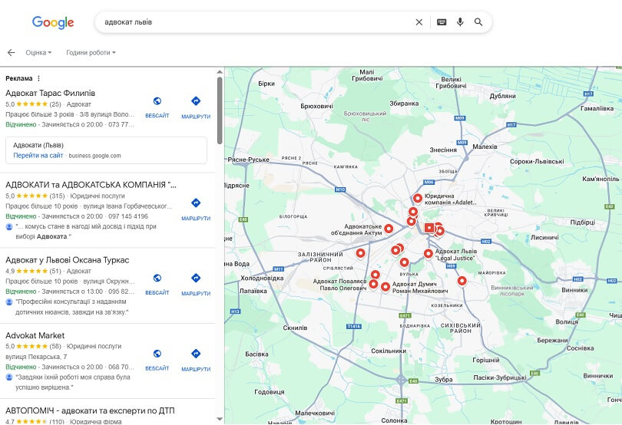Click the МАРШРУТИ label under Advokat Market
The image size is (622, 425).
[196, 369]
